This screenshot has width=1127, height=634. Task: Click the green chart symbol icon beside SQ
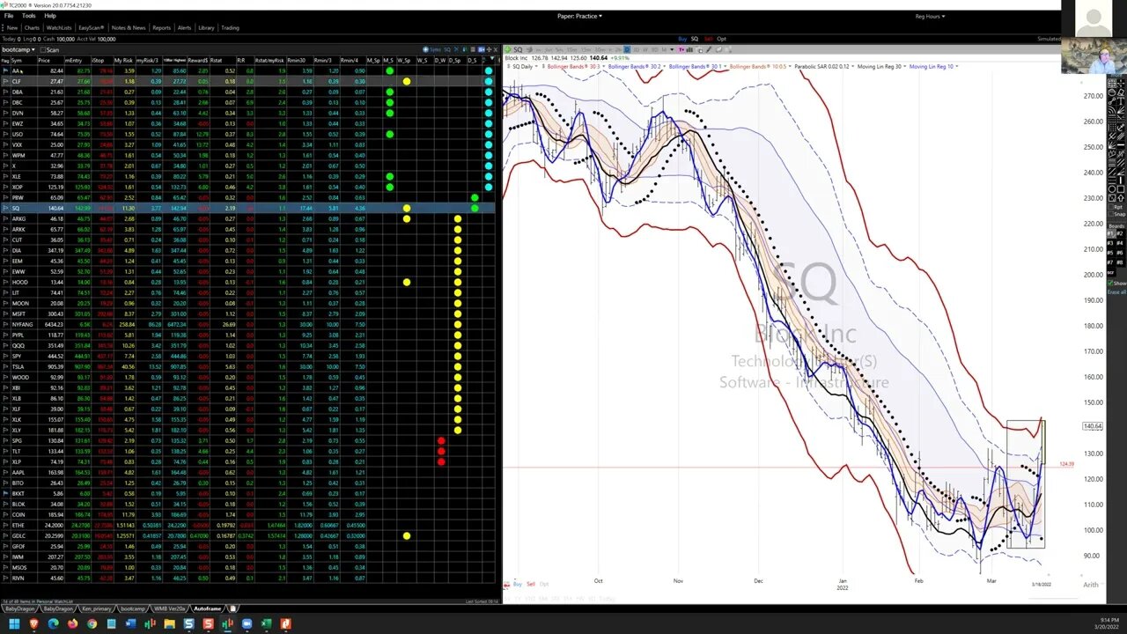pos(507,49)
